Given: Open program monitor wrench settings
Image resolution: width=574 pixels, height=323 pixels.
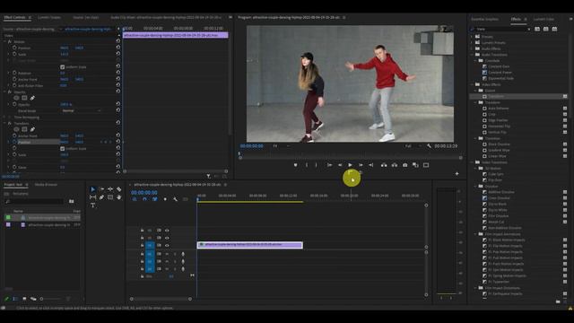Looking at the screenshot, I should (429, 146).
